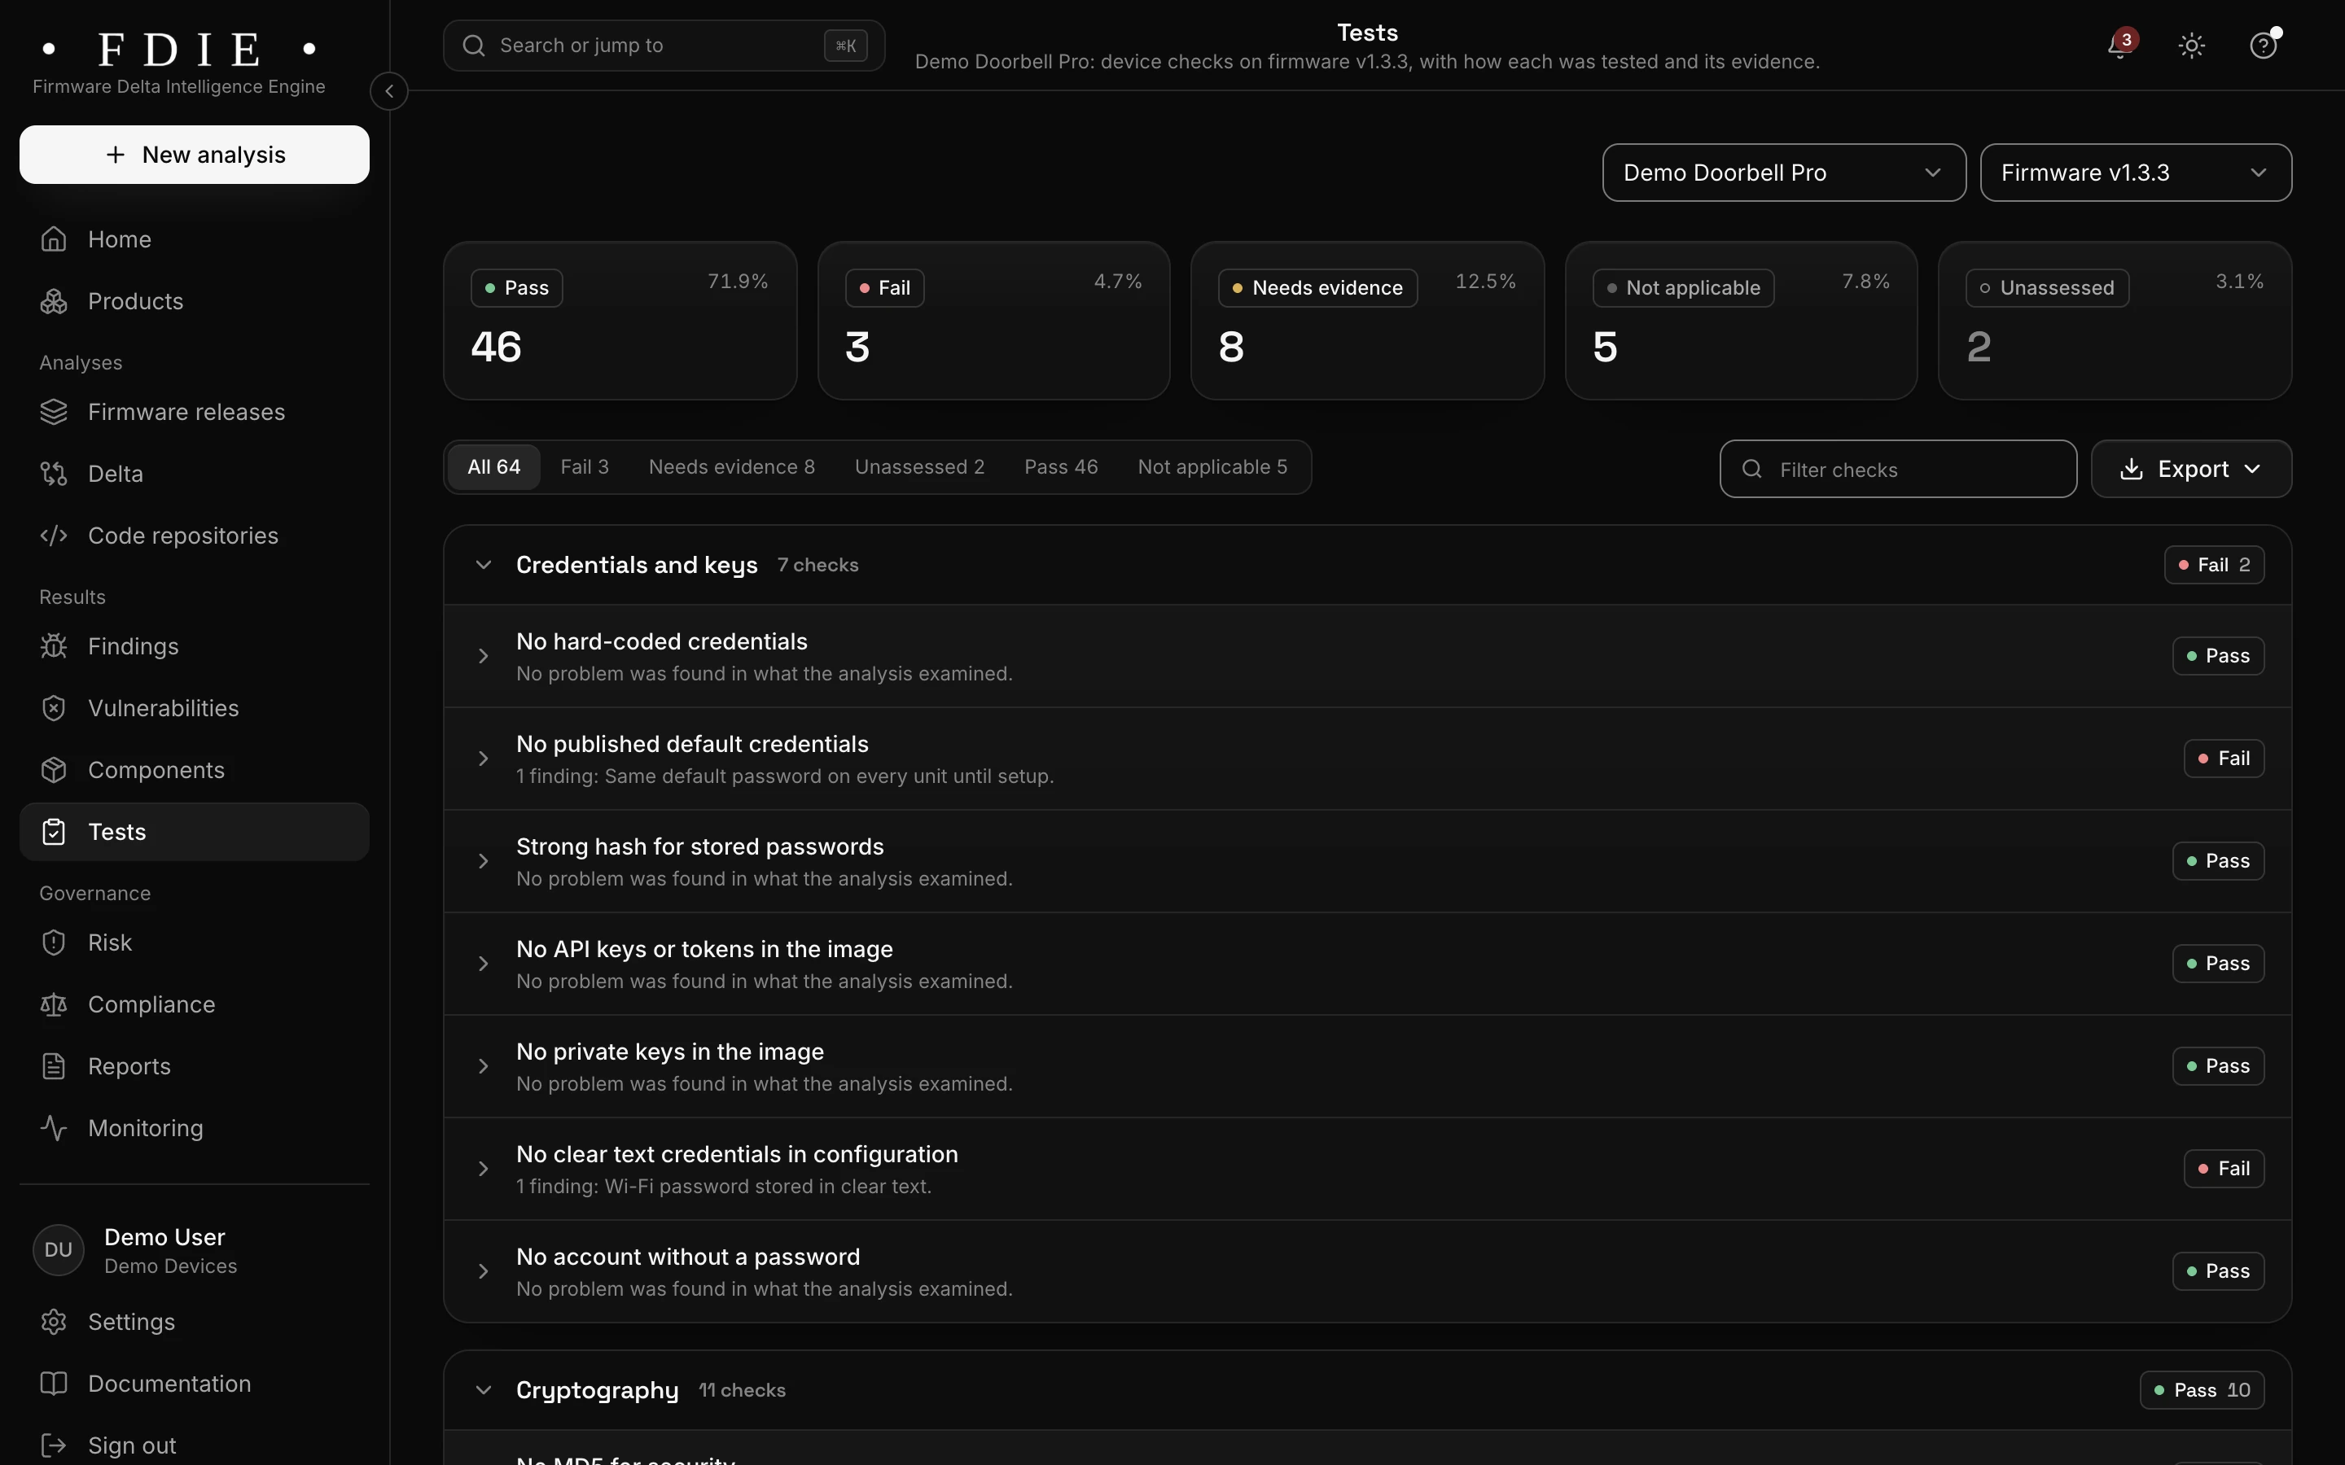Viewport: 2345px width, 1465px height.
Task: Focus the Search or jump to field
Action: 664,46
